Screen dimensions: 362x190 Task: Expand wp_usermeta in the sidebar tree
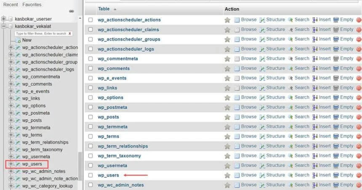[11, 156]
